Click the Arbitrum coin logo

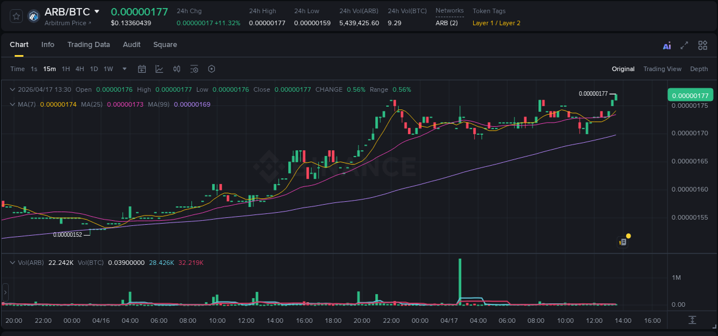tap(34, 16)
